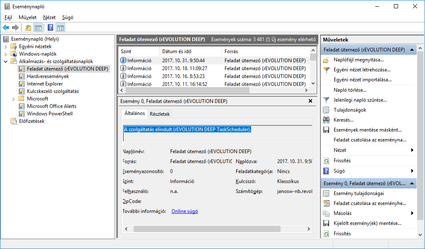The width and height of the screenshot is (425, 249).
Task: Click Napló törlése in the actions pane
Action: click(x=350, y=90)
